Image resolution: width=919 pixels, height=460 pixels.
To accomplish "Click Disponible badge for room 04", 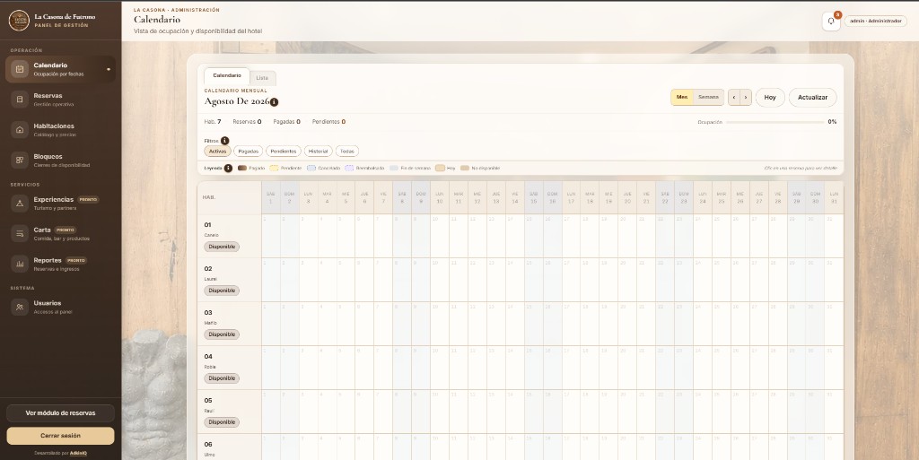I will 222,378.
